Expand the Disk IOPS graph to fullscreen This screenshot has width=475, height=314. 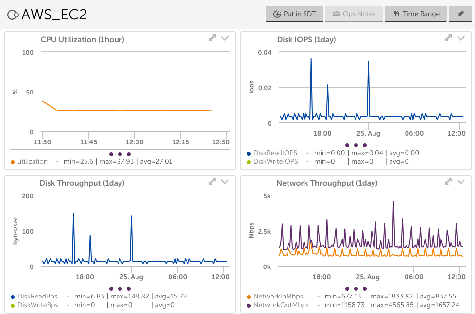point(448,38)
